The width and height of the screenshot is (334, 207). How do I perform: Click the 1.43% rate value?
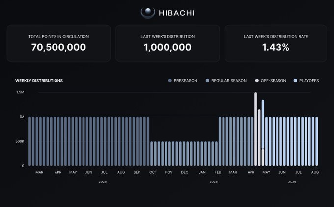(x=276, y=47)
